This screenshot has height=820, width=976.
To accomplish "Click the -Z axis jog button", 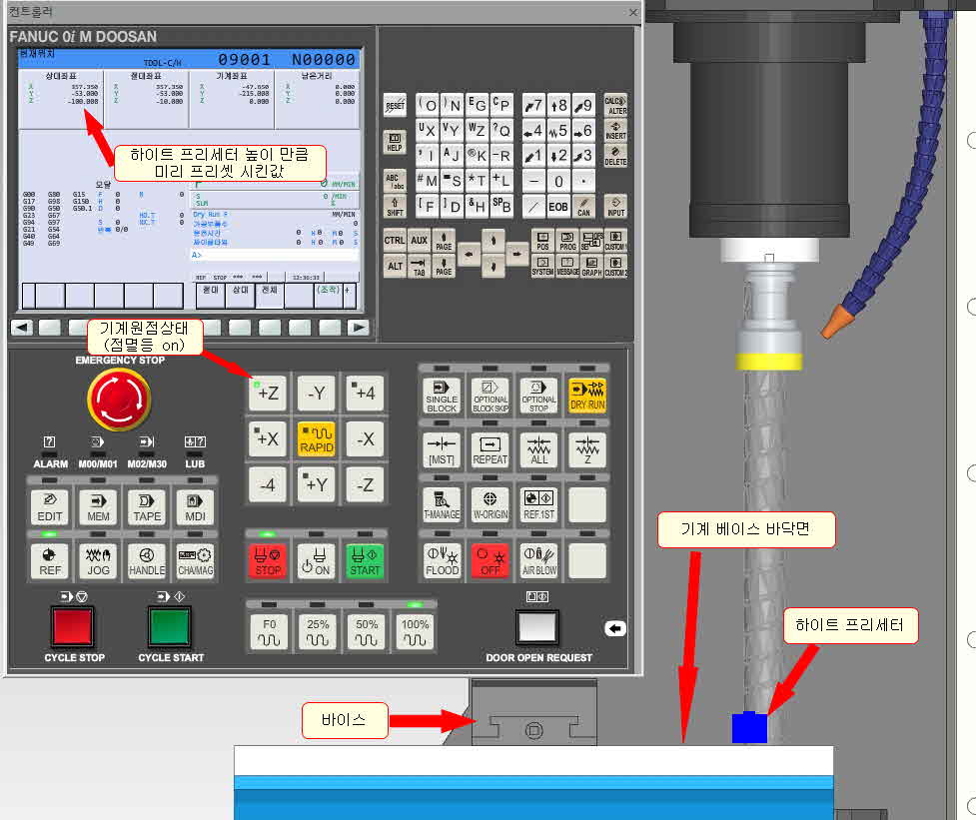I will click(366, 484).
